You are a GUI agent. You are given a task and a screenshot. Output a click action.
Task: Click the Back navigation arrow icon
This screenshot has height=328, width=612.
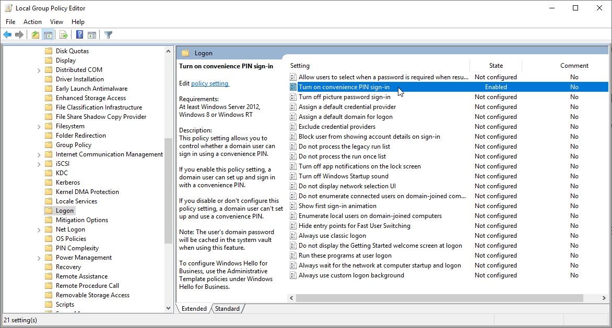(7, 34)
